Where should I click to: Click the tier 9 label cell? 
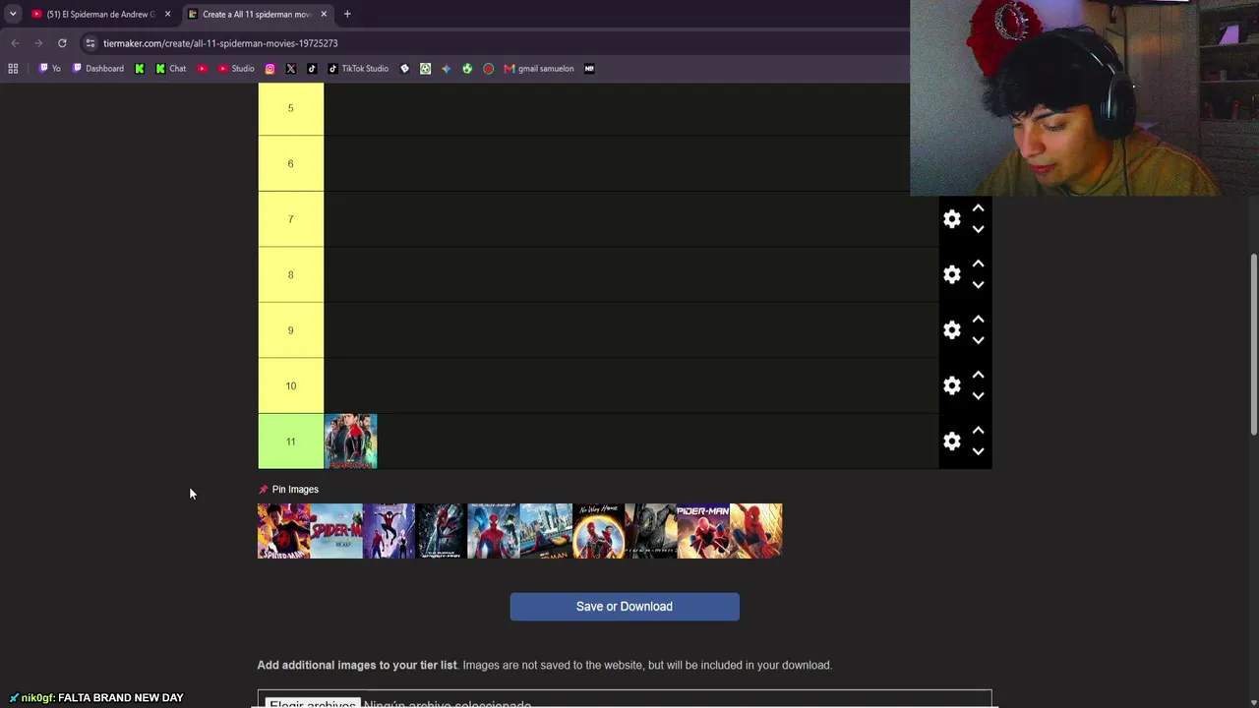pyautogui.click(x=290, y=330)
